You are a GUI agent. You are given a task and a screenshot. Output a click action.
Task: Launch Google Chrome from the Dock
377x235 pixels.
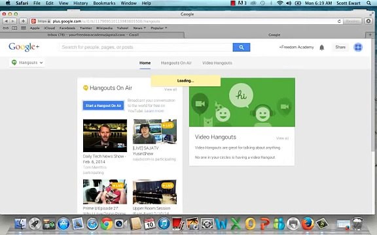coord(107,224)
